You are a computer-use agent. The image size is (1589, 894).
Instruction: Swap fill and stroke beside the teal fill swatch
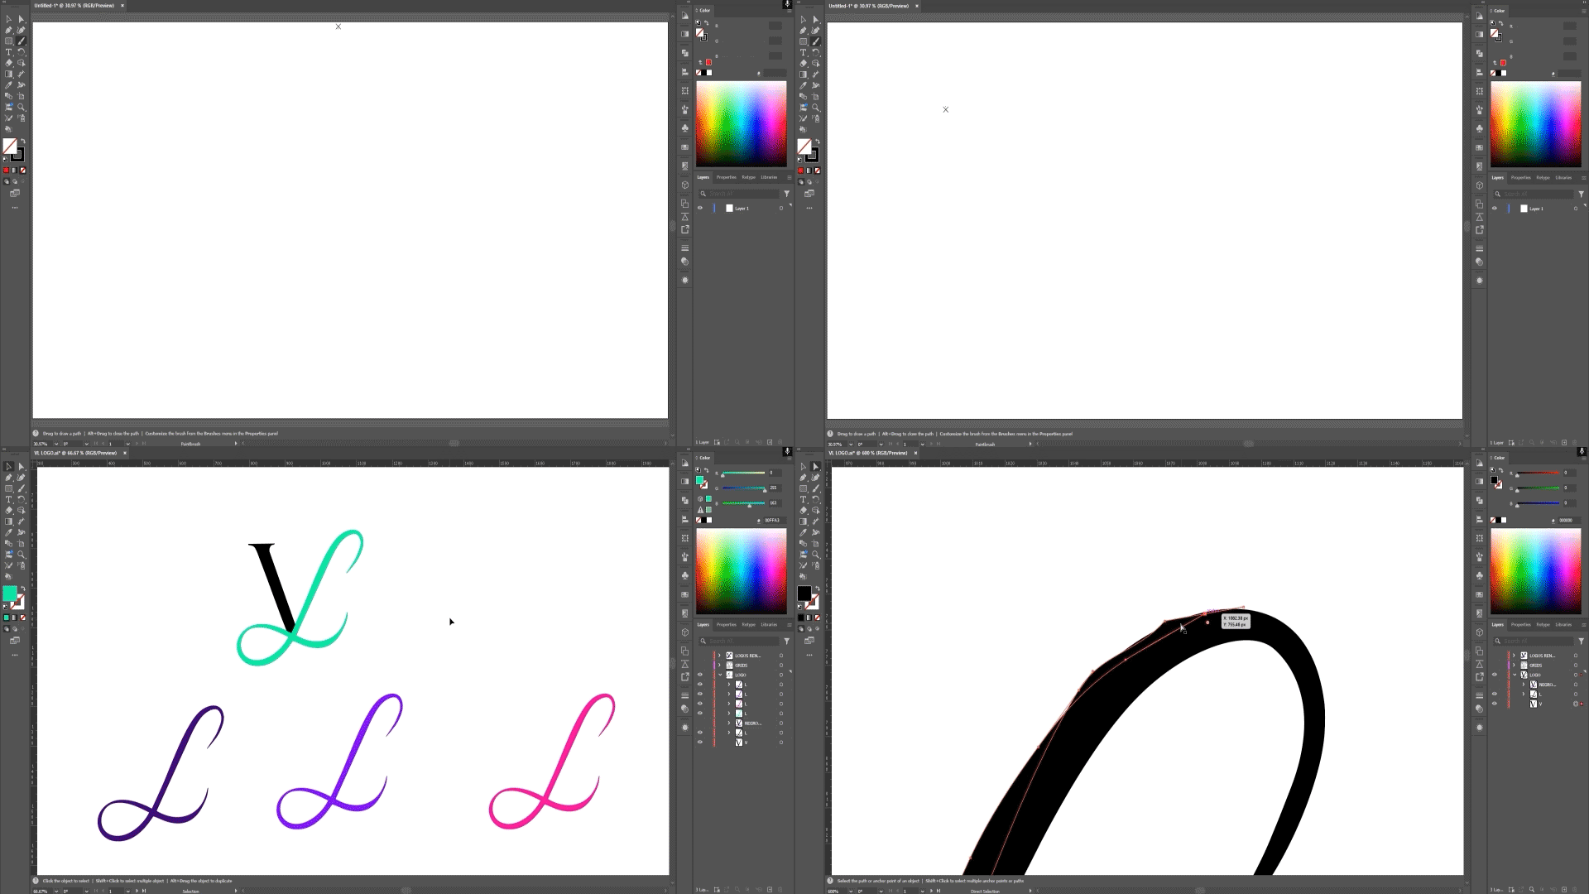pos(22,589)
